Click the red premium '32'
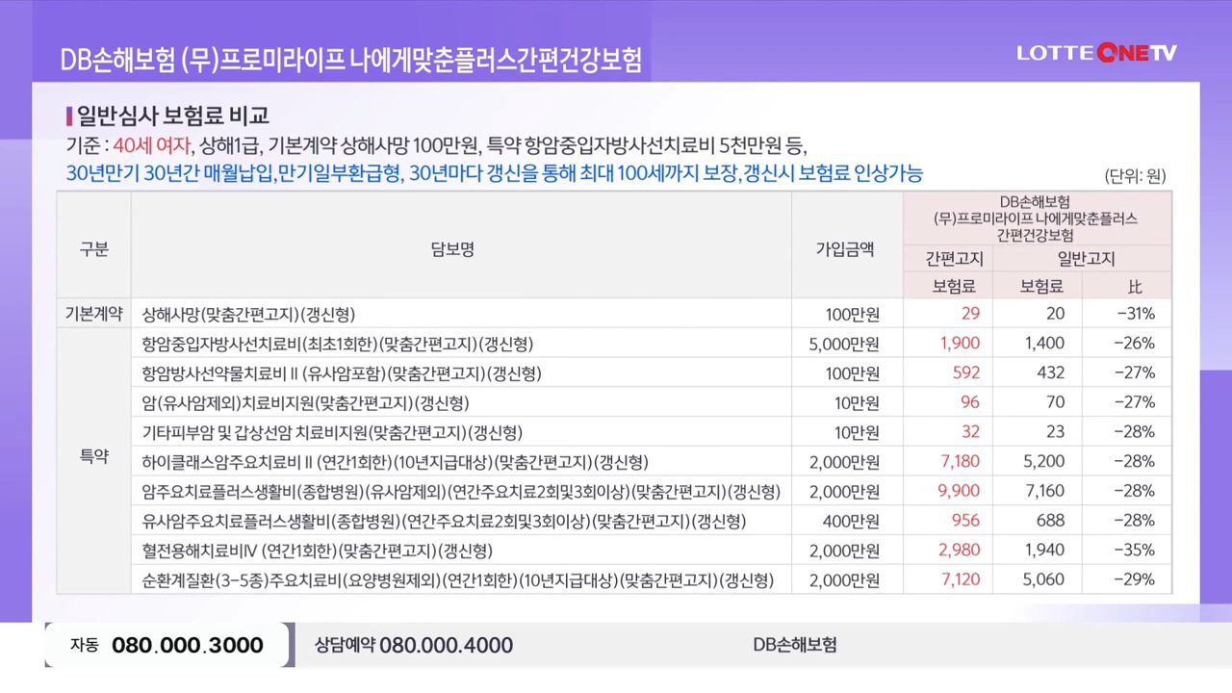Image resolution: width=1232 pixels, height=693 pixels. click(970, 432)
